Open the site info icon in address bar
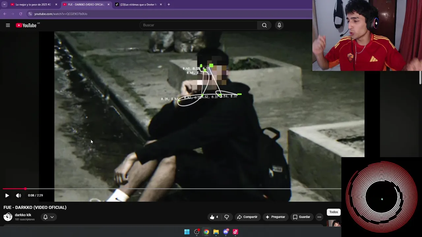422x237 pixels. (x=30, y=14)
